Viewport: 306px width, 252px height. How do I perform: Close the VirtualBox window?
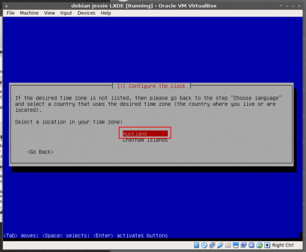point(299,6)
